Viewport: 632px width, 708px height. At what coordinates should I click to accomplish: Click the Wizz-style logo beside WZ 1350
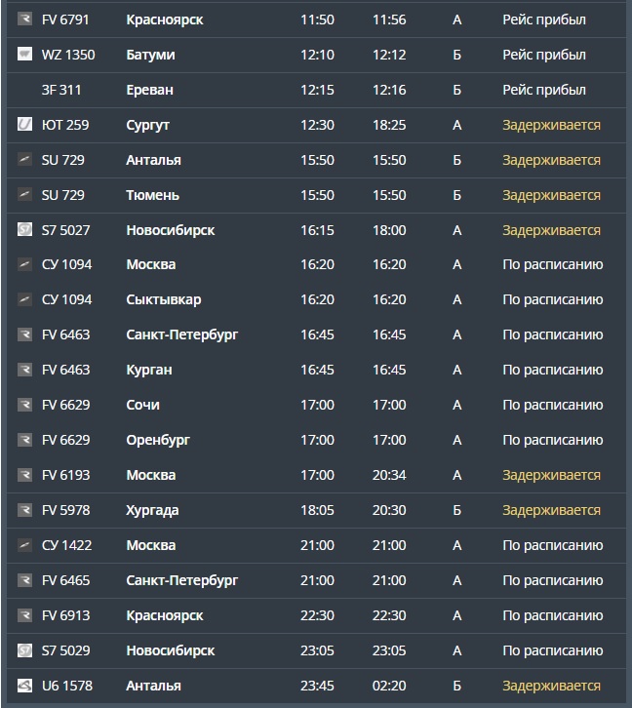[24, 54]
